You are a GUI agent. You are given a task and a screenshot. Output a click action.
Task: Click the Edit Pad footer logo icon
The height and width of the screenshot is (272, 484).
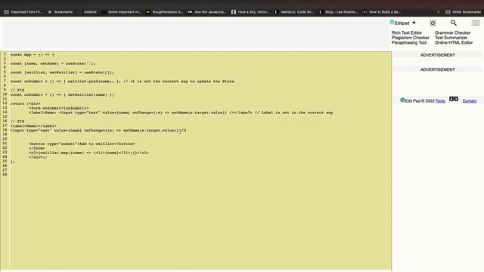tap(402, 100)
